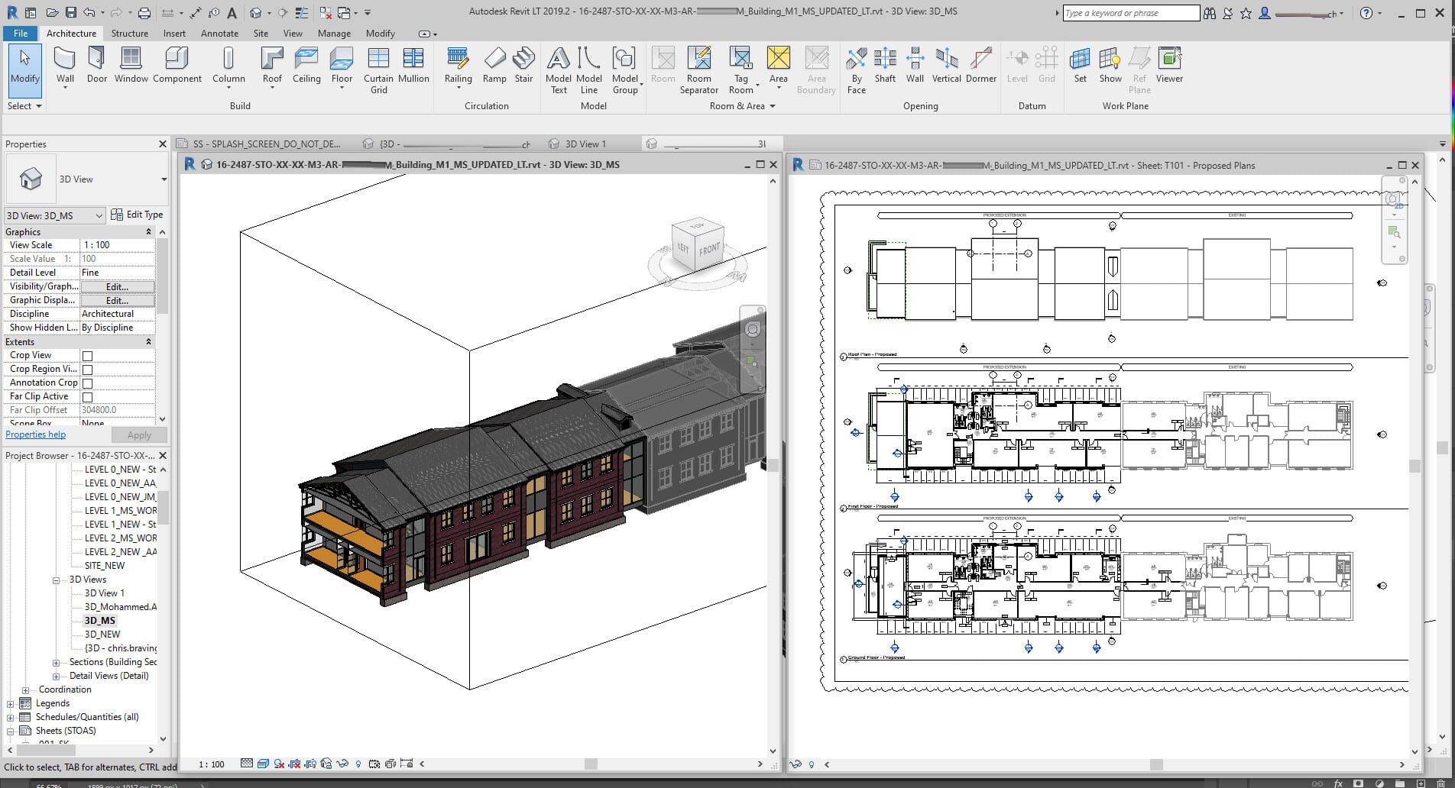The width and height of the screenshot is (1455, 788).
Task: Open the Annotate ribbon tab
Action: pos(219,34)
